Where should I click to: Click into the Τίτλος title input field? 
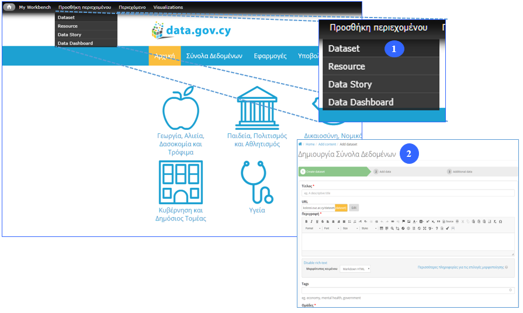407,193
